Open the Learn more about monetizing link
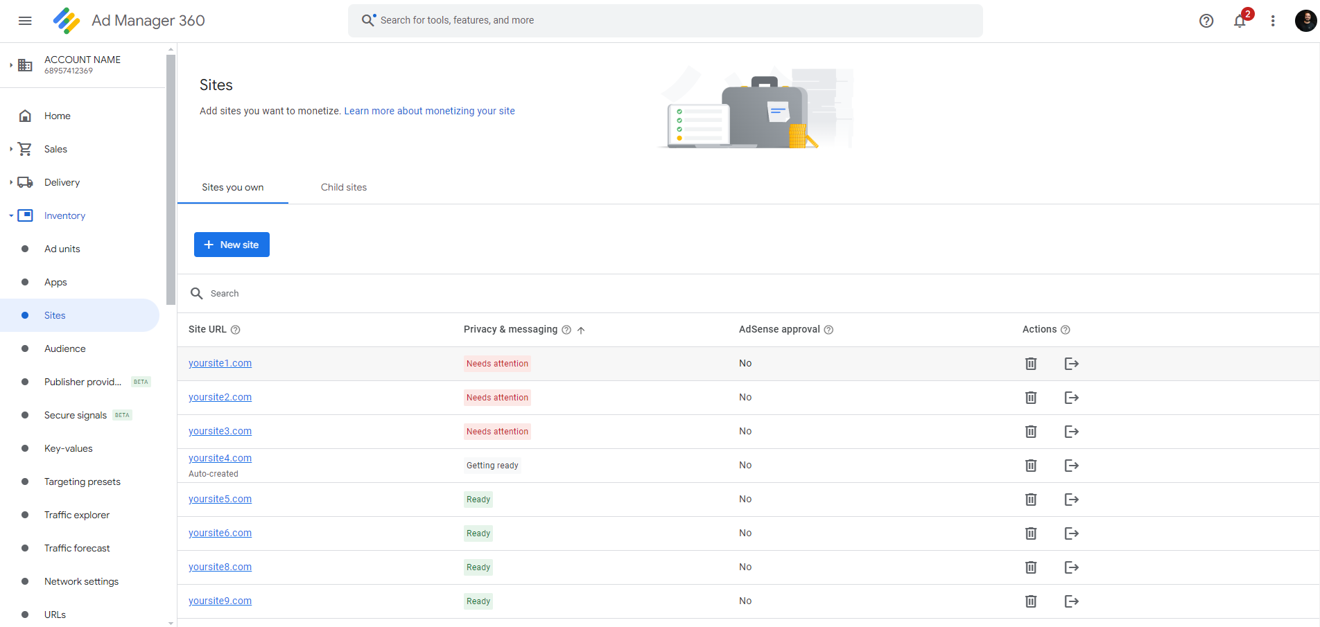 [429, 111]
